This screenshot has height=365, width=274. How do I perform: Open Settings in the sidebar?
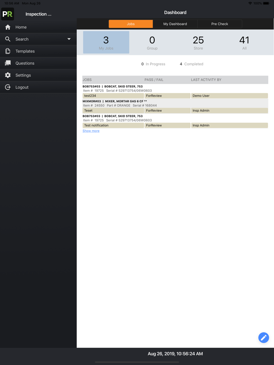pyautogui.click(x=38, y=75)
